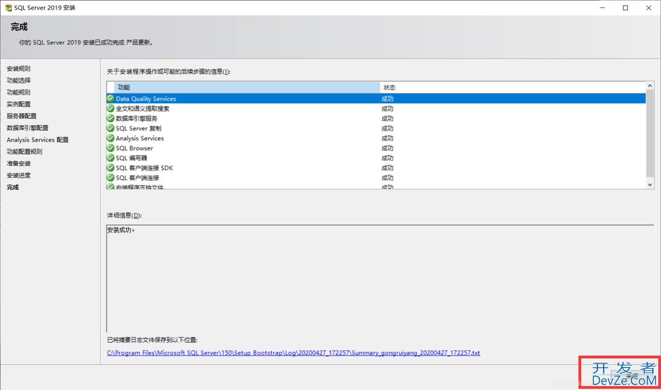Image resolution: width=661 pixels, height=390 pixels.
Task: Click the success icon for 全文和语义提取搜索
Action: click(x=111, y=108)
